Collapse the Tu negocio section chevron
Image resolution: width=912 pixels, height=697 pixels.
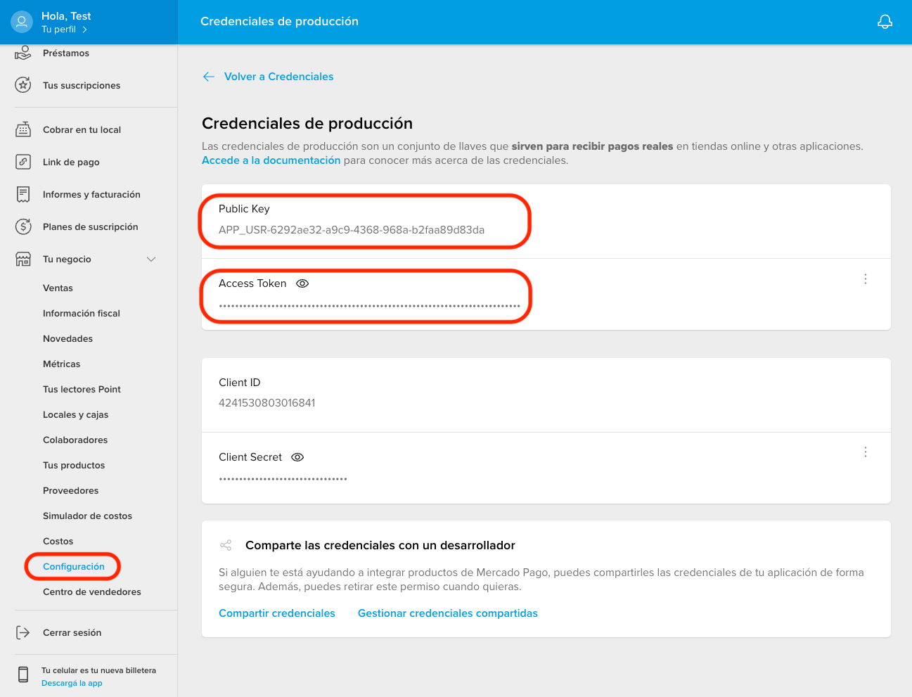151,259
